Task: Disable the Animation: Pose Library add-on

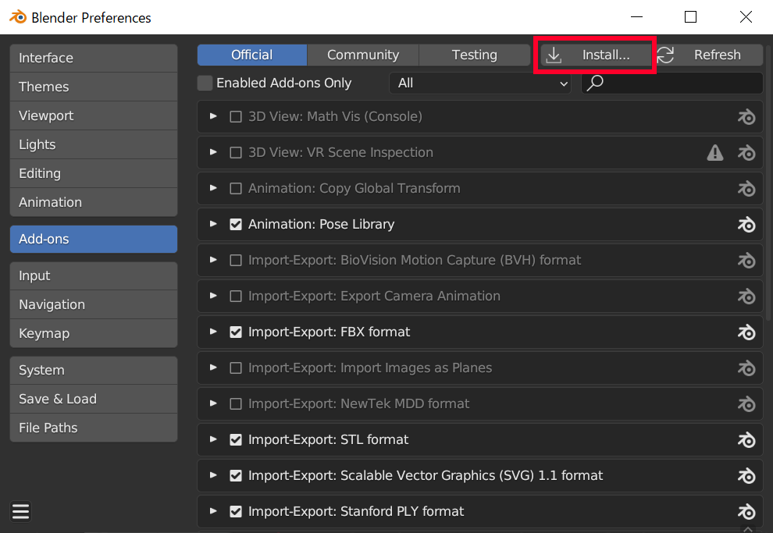Action: (236, 224)
